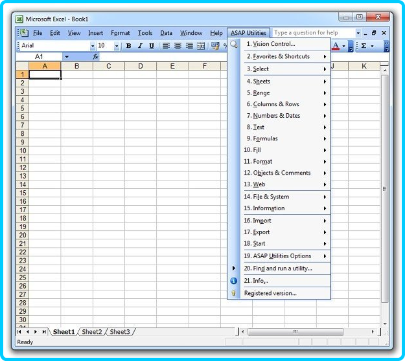Expand 8. Text submenu
Screen dimensions: 405x361
[285, 127]
